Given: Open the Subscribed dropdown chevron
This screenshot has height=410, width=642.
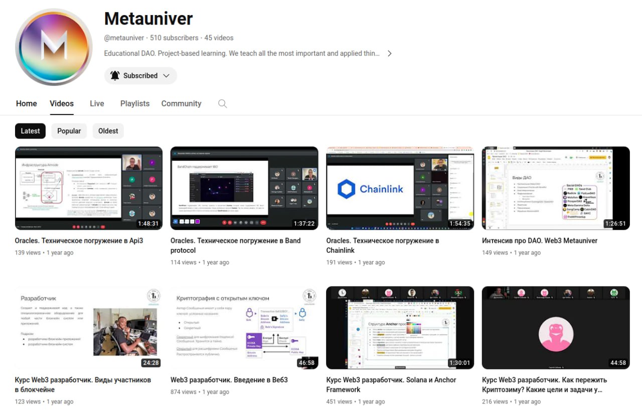Looking at the screenshot, I should (x=167, y=76).
